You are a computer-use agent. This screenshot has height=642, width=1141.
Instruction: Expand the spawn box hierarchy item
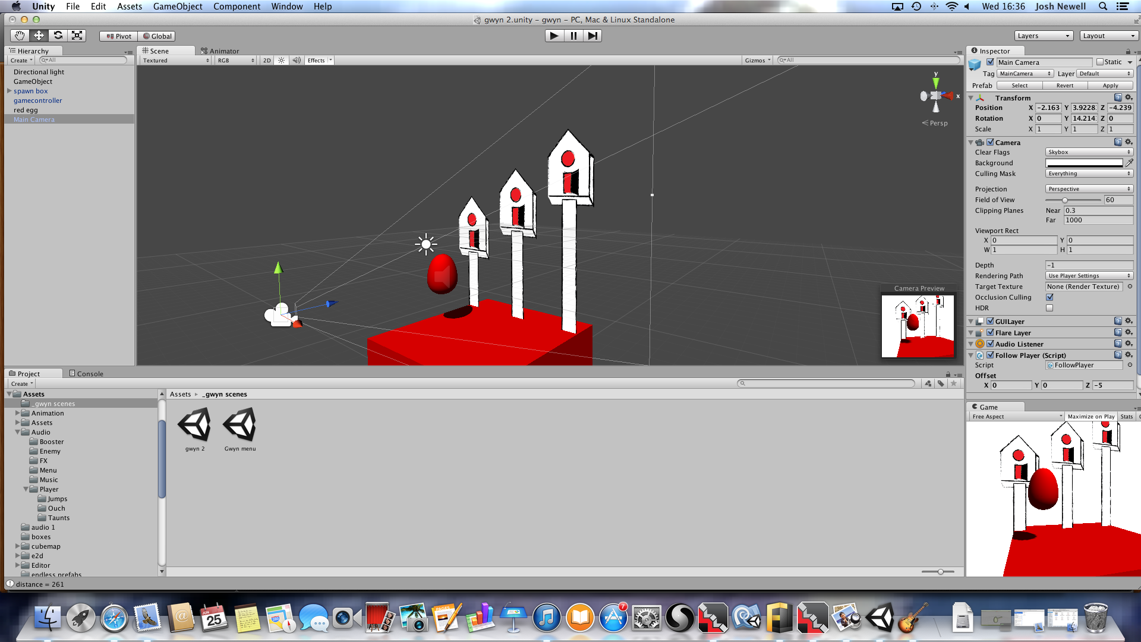[x=9, y=91]
